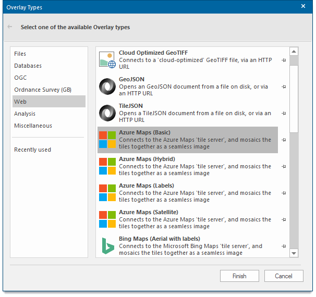Select the Azure Maps (Basic) title

click(x=144, y=132)
